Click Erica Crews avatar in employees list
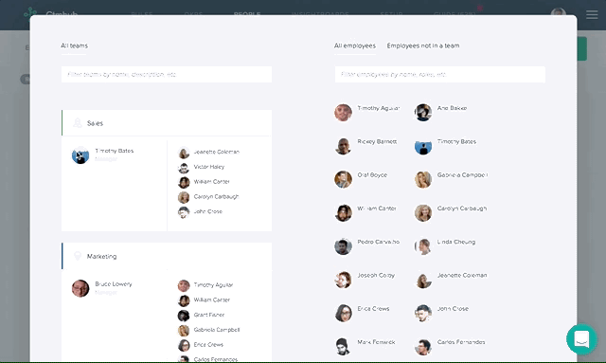Viewport: 606px width, 363px height. (343, 313)
